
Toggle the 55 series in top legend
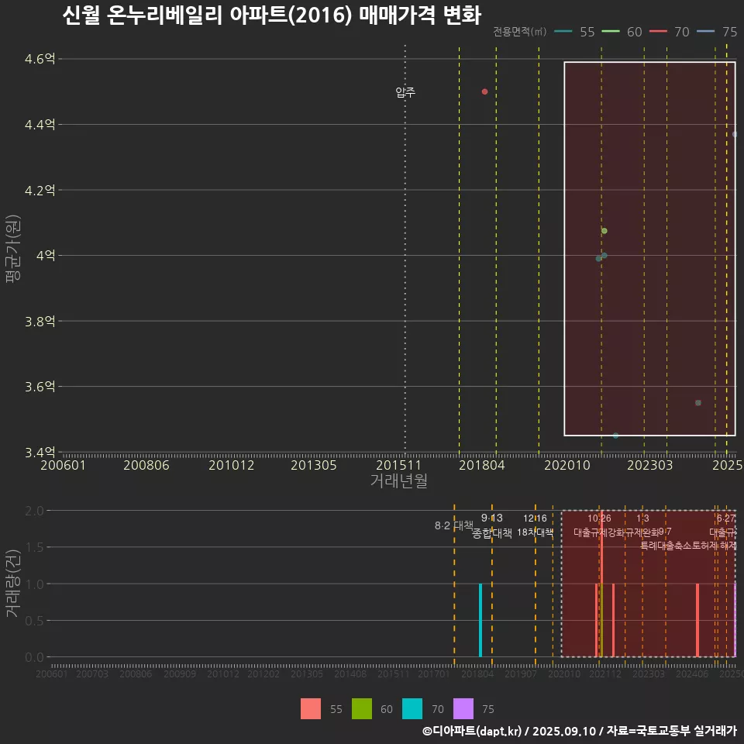(577, 32)
